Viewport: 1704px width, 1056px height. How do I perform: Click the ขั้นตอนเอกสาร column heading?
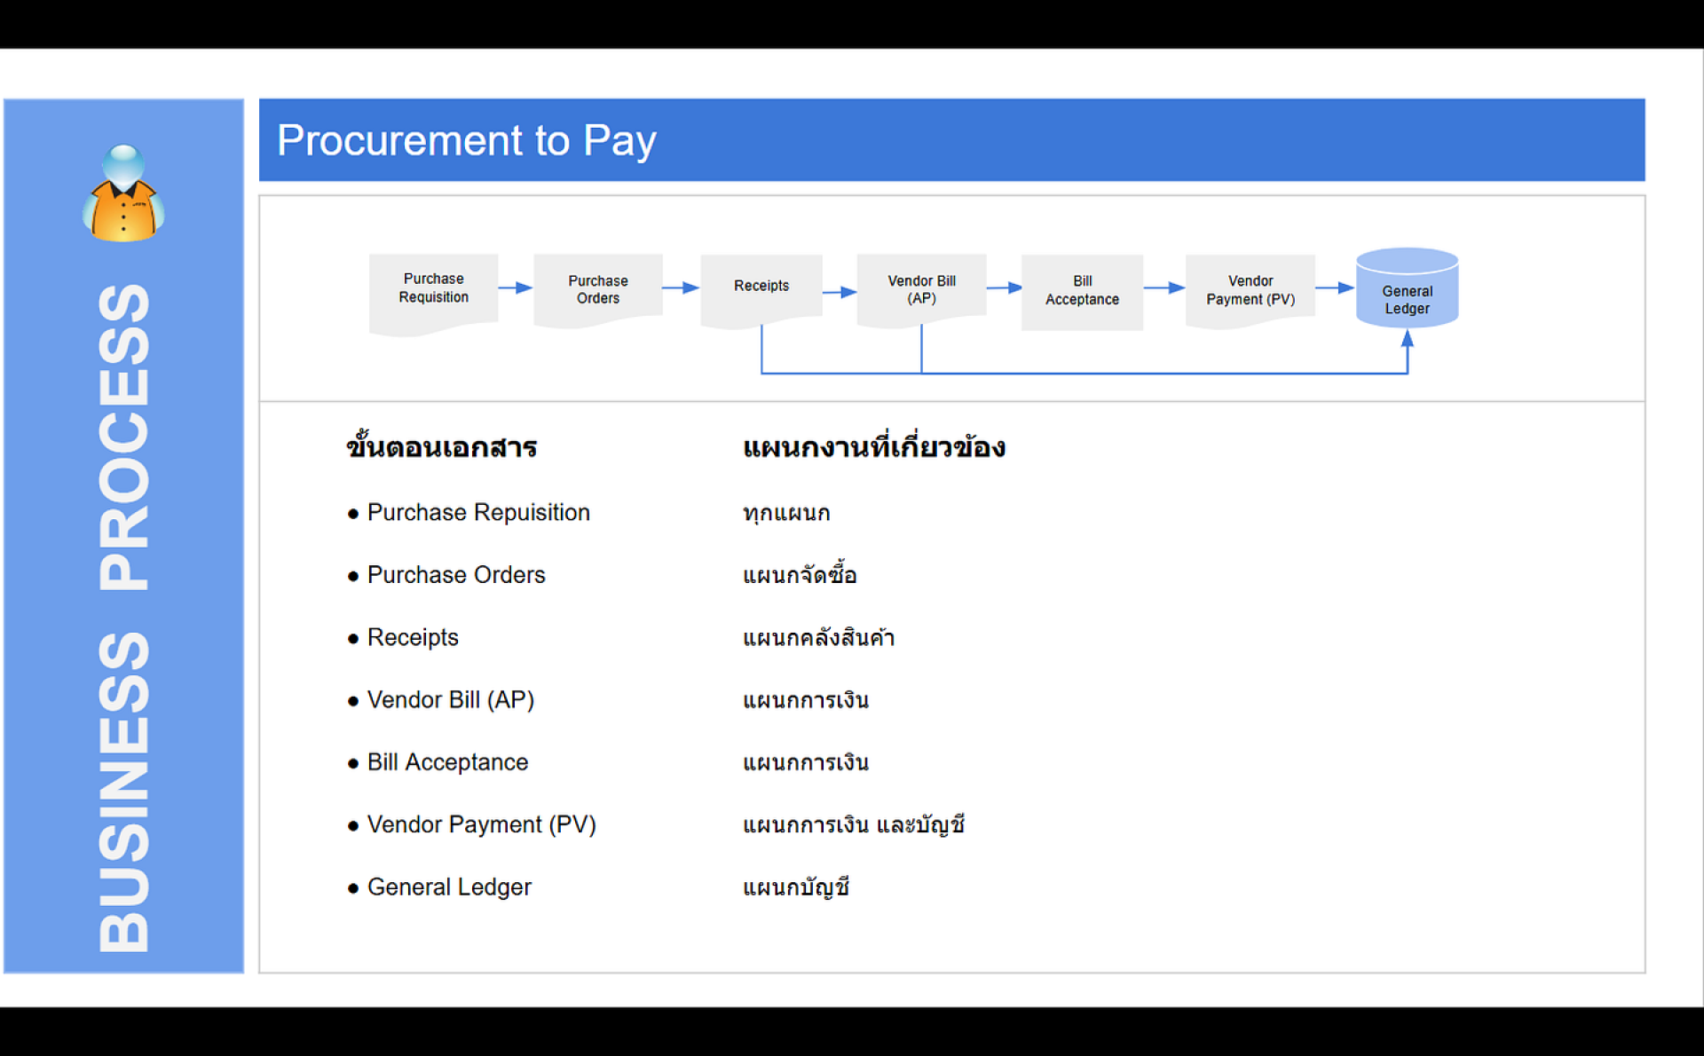coord(442,446)
